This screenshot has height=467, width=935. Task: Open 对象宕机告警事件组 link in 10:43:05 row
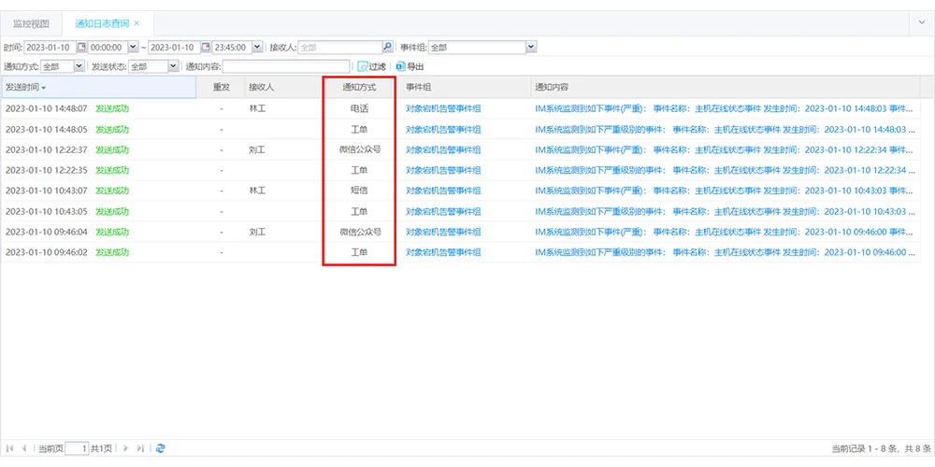pyautogui.click(x=443, y=211)
